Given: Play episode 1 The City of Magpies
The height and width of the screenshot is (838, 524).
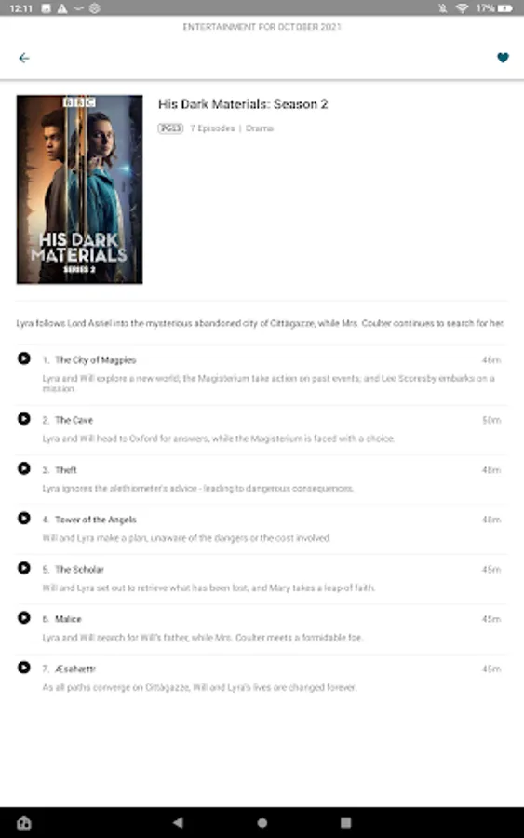Looking at the screenshot, I should pos(24,358).
